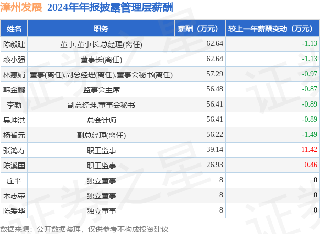Image resolution: width=320 pixels, height=234 pixels.
Task: Click the orange 漳州发展 company title
Action: [21, 7]
